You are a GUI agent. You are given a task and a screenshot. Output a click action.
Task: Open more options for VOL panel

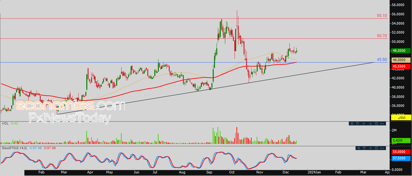382,124
